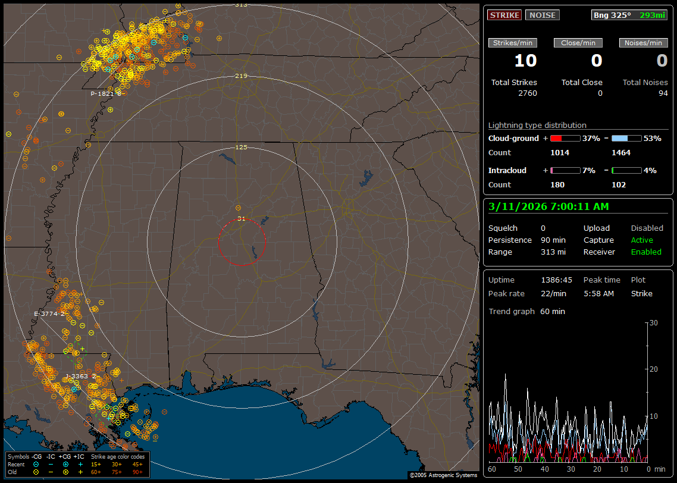Click the Noises/min label button
The image size is (677, 483).
tap(643, 43)
